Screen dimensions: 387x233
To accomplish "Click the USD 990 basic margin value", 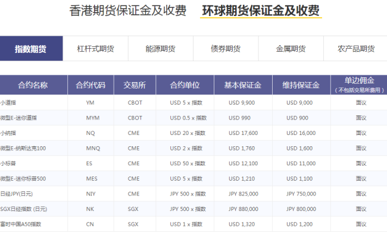I will point(239,118).
